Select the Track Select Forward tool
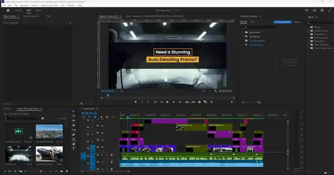The width and height of the screenshot is (334, 175). click(x=73, y=116)
